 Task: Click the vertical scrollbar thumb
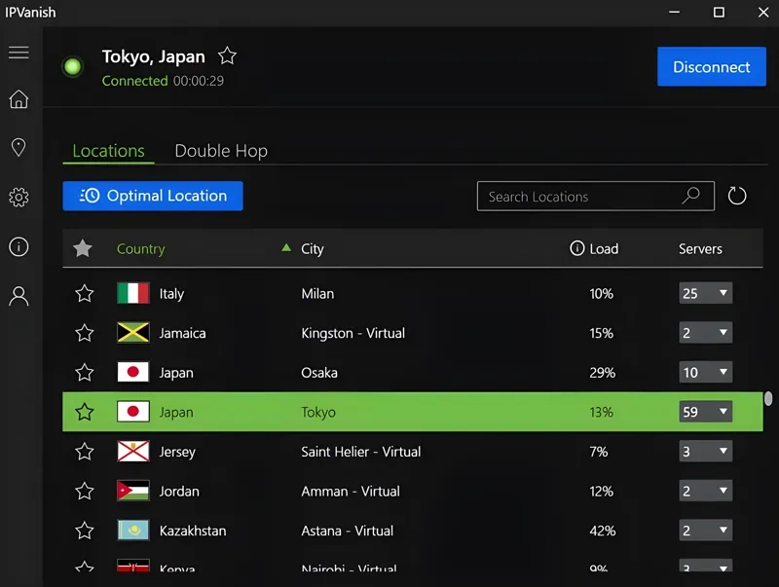(768, 398)
